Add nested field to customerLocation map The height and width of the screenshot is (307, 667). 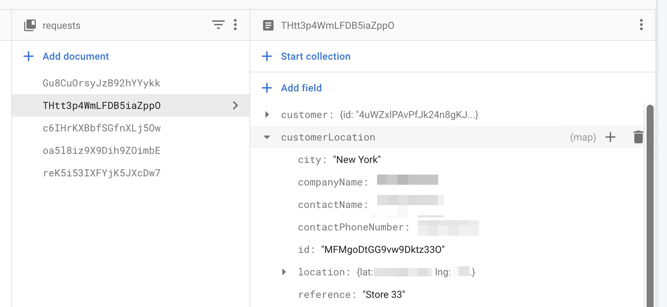click(x=610, y=137)
